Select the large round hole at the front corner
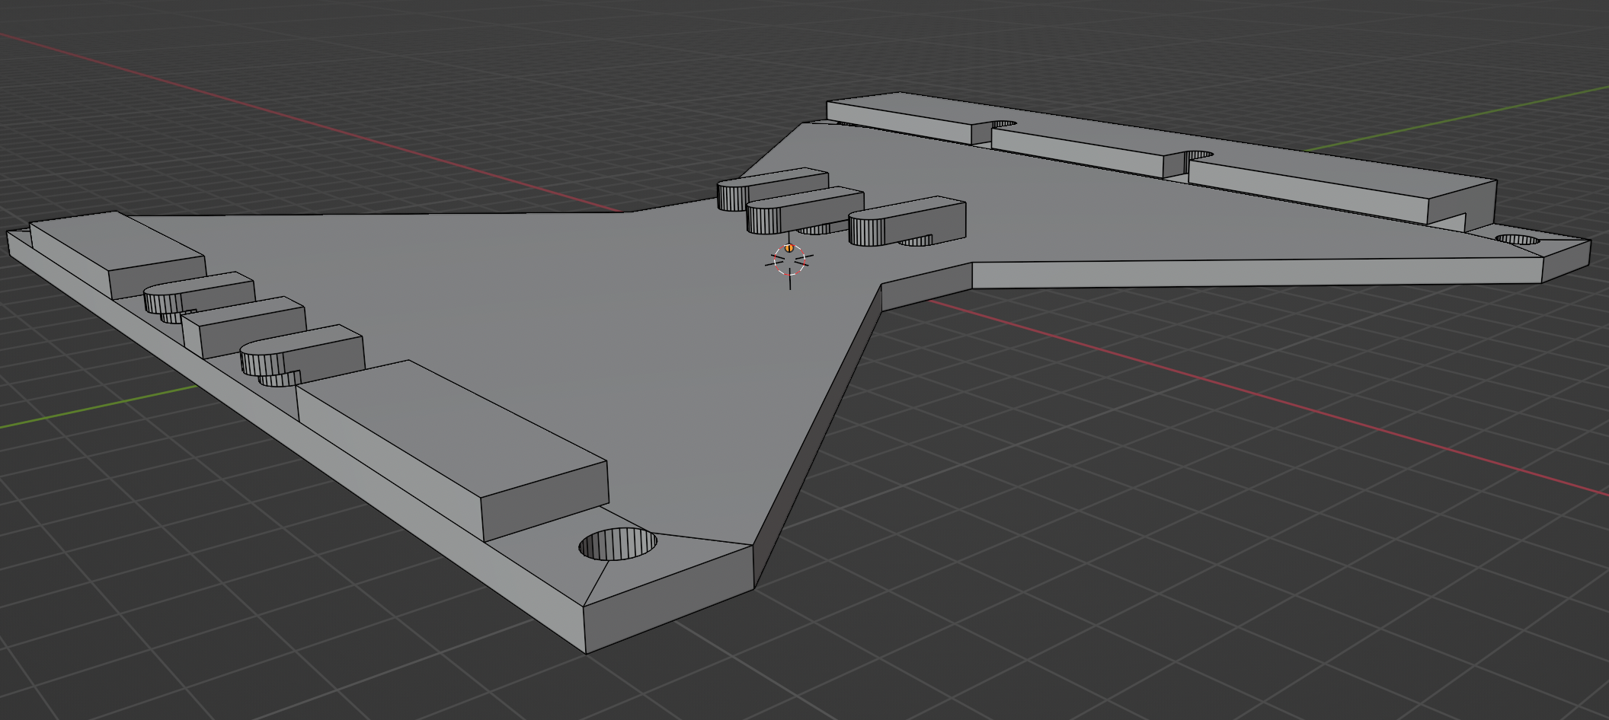Image resolution: width=1609 pixels, height=720 pixels. tap(618, 545)
